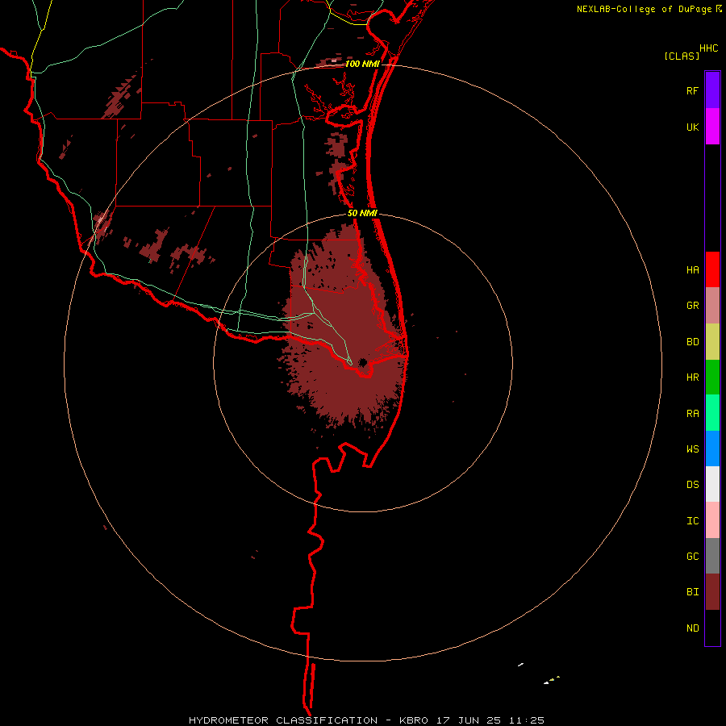Click the IC legend label
This screenshot has width=726, height=726.
692,520
